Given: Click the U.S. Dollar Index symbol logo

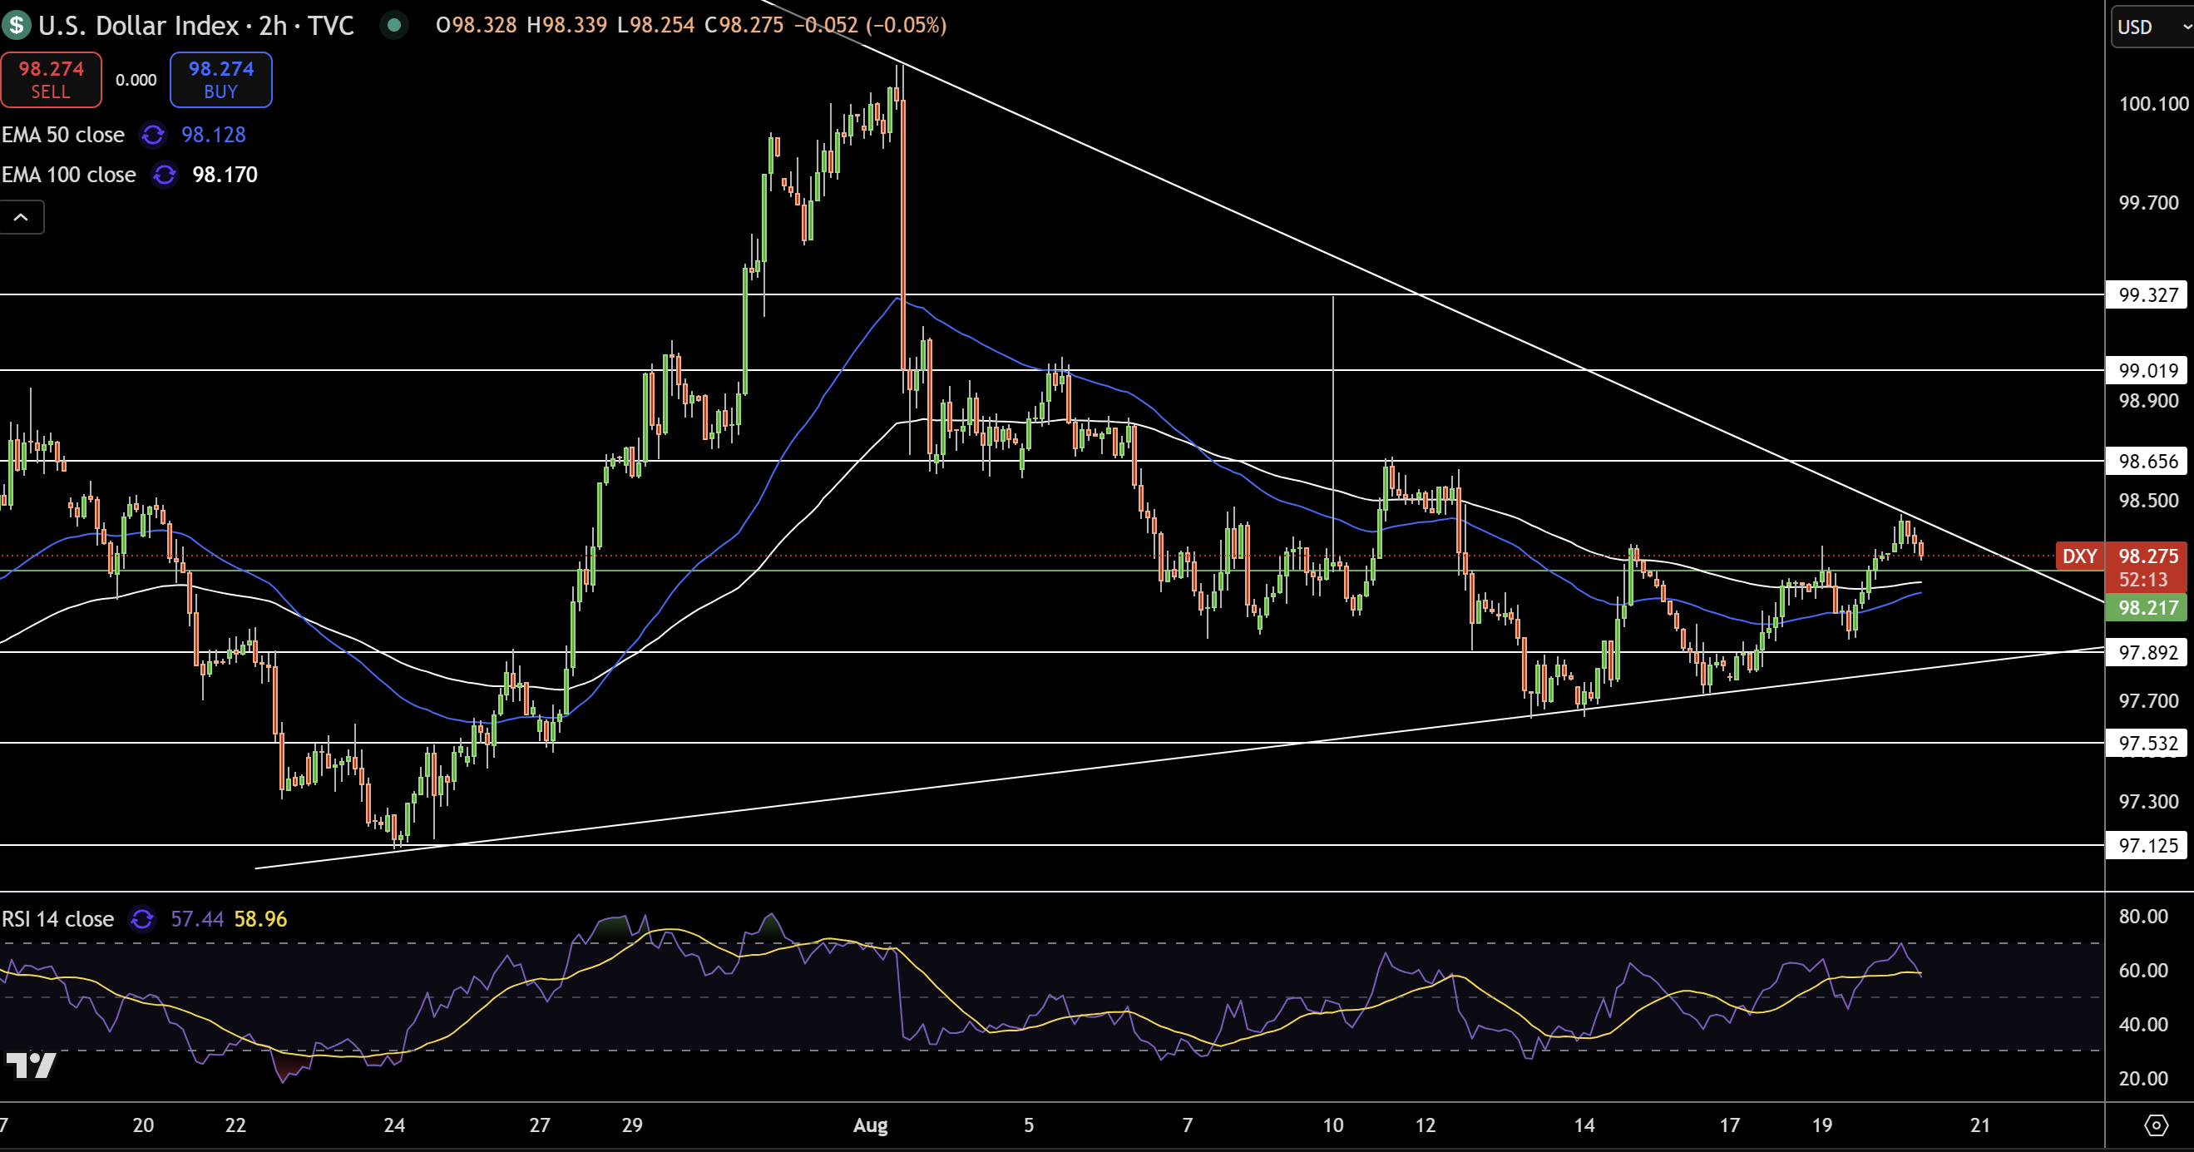Looking at the screenshot, I should coord(16,26).
